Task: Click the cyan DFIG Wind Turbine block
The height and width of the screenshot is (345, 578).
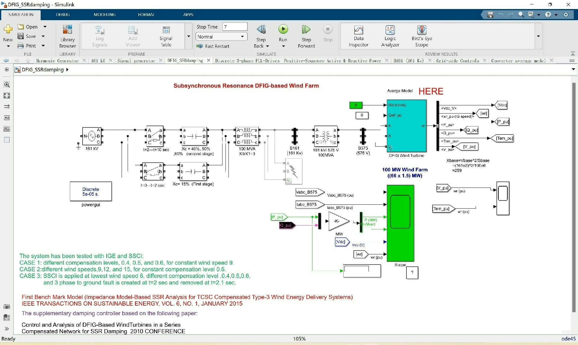Action: coord(406,126)
